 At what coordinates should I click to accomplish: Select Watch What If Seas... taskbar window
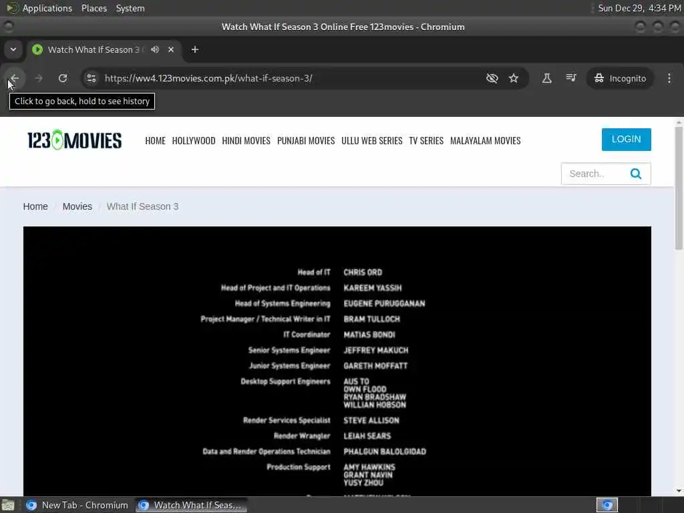[190, 505]
